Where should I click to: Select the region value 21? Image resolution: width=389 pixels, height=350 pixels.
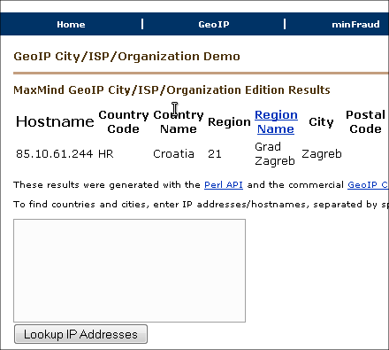pyautogui.click(x=215, y=154)
